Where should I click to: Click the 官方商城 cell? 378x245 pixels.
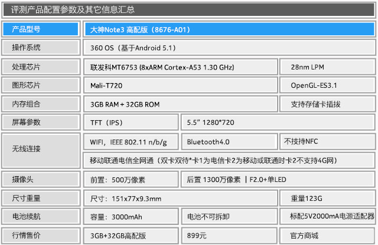coord(327,236)
